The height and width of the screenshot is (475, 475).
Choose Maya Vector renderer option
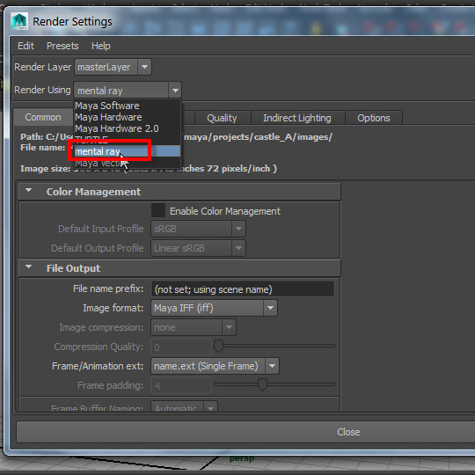(128, 163)
